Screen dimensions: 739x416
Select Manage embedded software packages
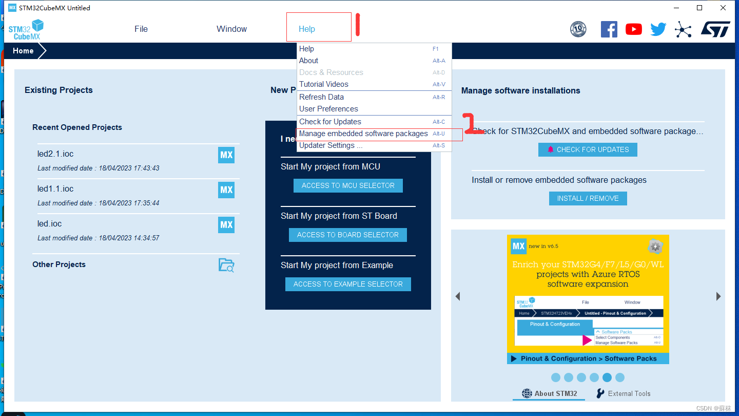pyautogui.click(x=374, y=134)
